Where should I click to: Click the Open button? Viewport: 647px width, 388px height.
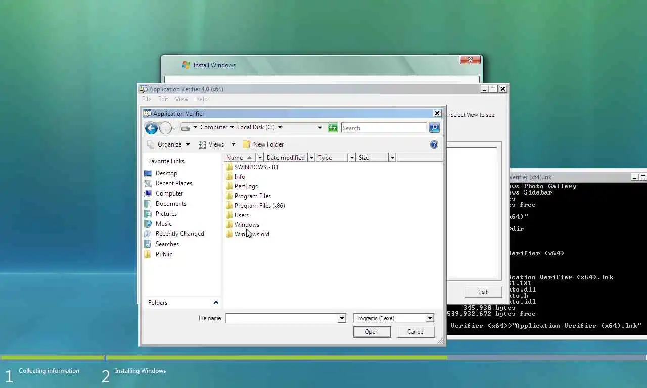click(x=372, y=332)
